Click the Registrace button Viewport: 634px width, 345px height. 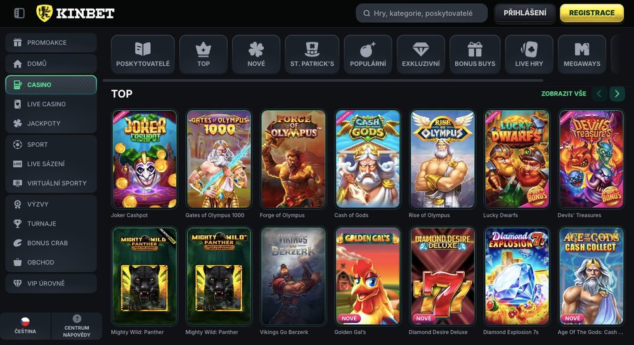pos(592,13)
